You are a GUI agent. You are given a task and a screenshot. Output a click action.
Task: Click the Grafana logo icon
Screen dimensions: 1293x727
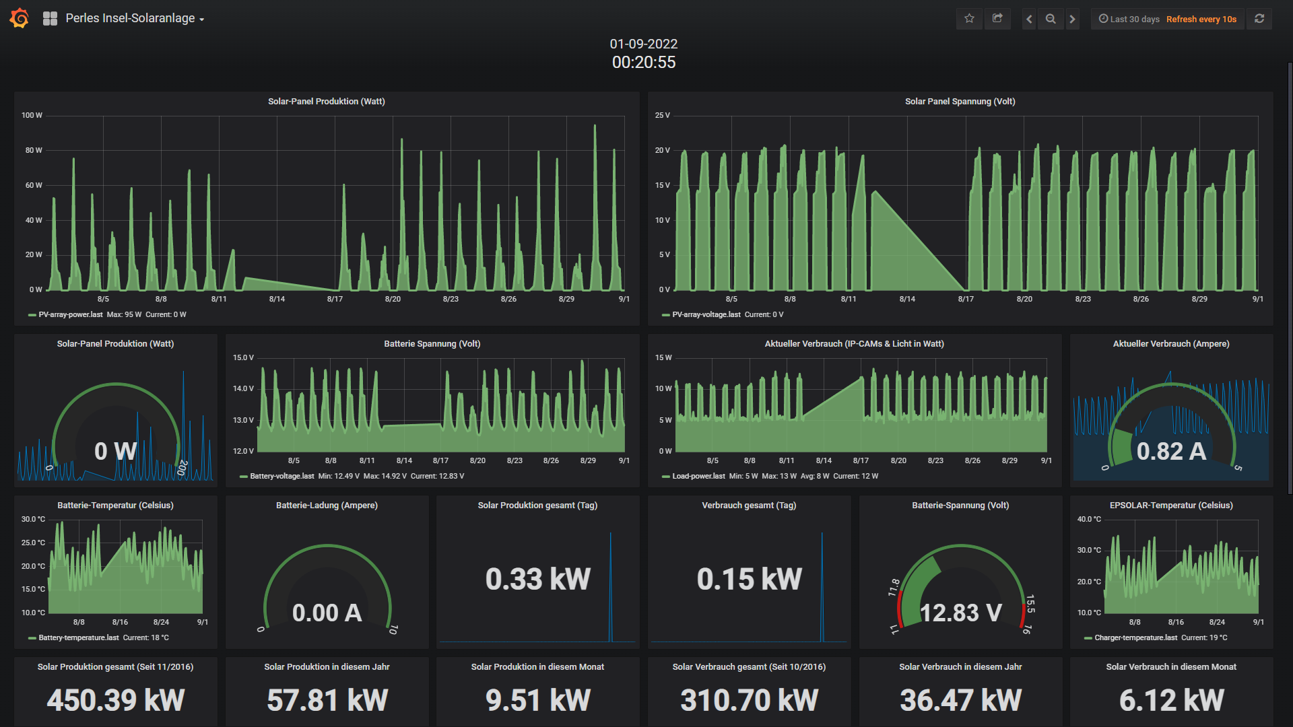(x=20, y=18)
